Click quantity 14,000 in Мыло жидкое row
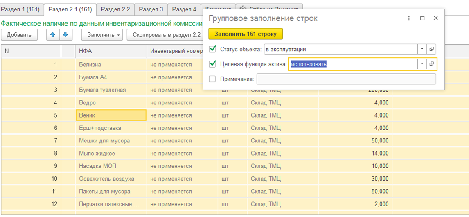The width and height of the screenshot is (469, 217). click(x=355, y=154)
